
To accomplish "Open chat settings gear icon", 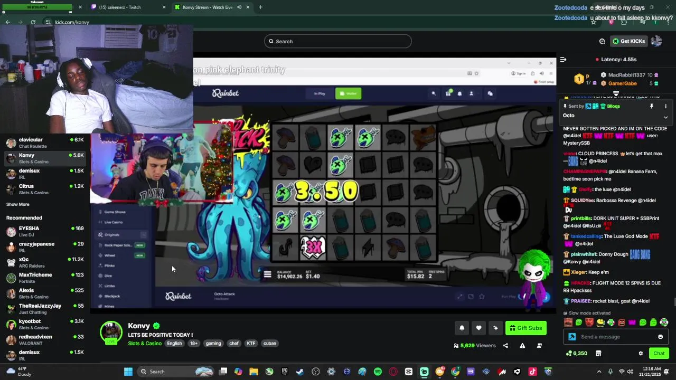I will coord(641,353).
